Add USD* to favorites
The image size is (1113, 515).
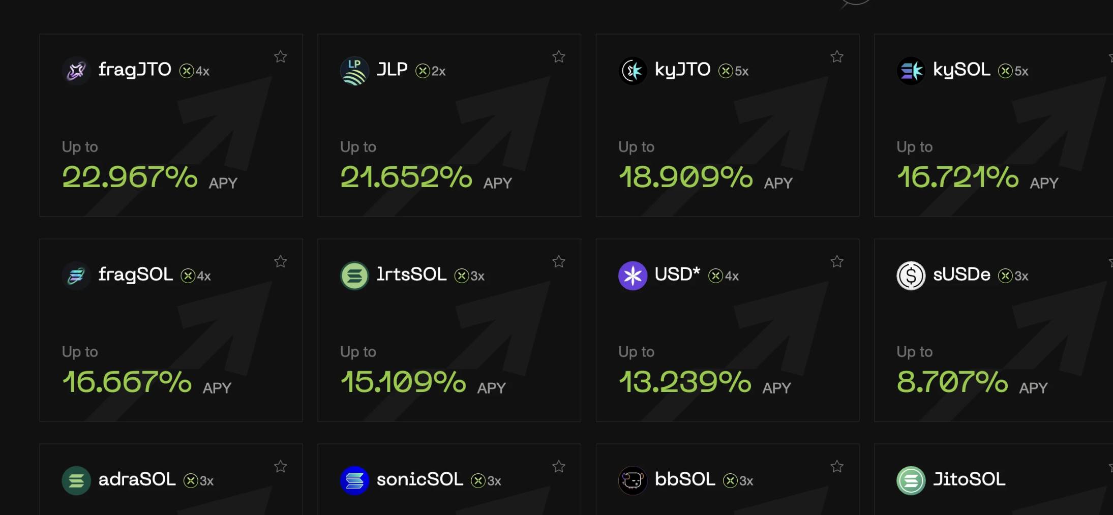837,261
